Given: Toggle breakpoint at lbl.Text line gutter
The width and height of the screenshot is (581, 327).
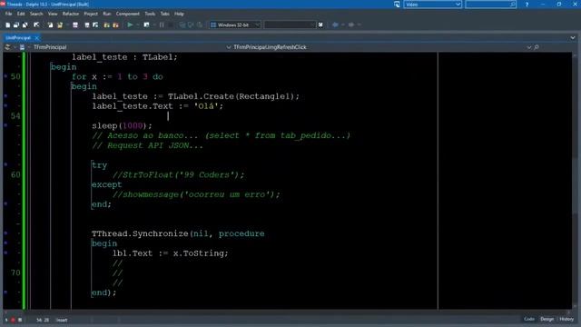Looking at the screenshot, I should pyautogui.click(x=5, y=253).
